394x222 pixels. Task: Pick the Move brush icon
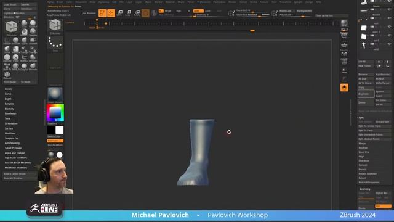tap(25, 41)
